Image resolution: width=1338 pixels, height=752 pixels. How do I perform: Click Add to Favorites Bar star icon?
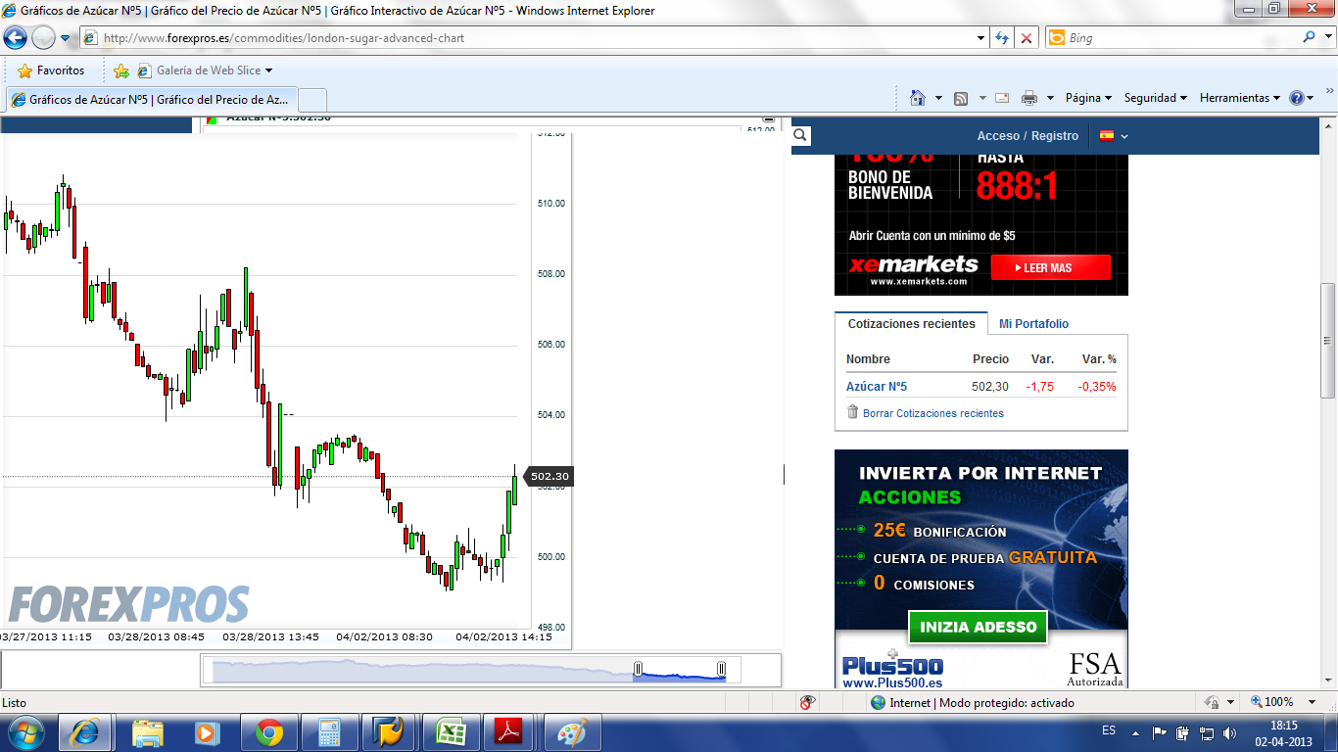pos(121,70)
